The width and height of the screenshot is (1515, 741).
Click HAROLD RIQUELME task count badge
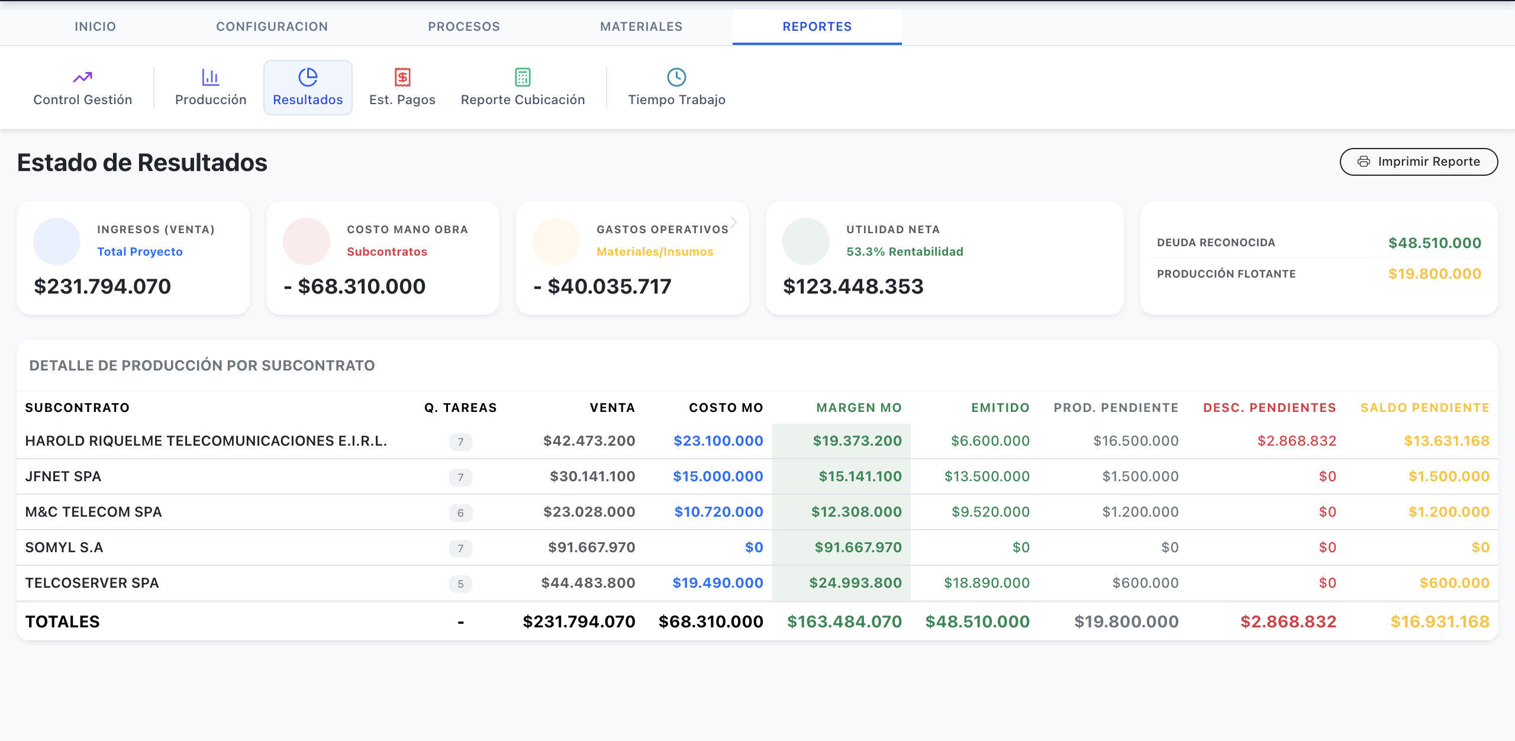pyautogui.click(x=460, y=442)
